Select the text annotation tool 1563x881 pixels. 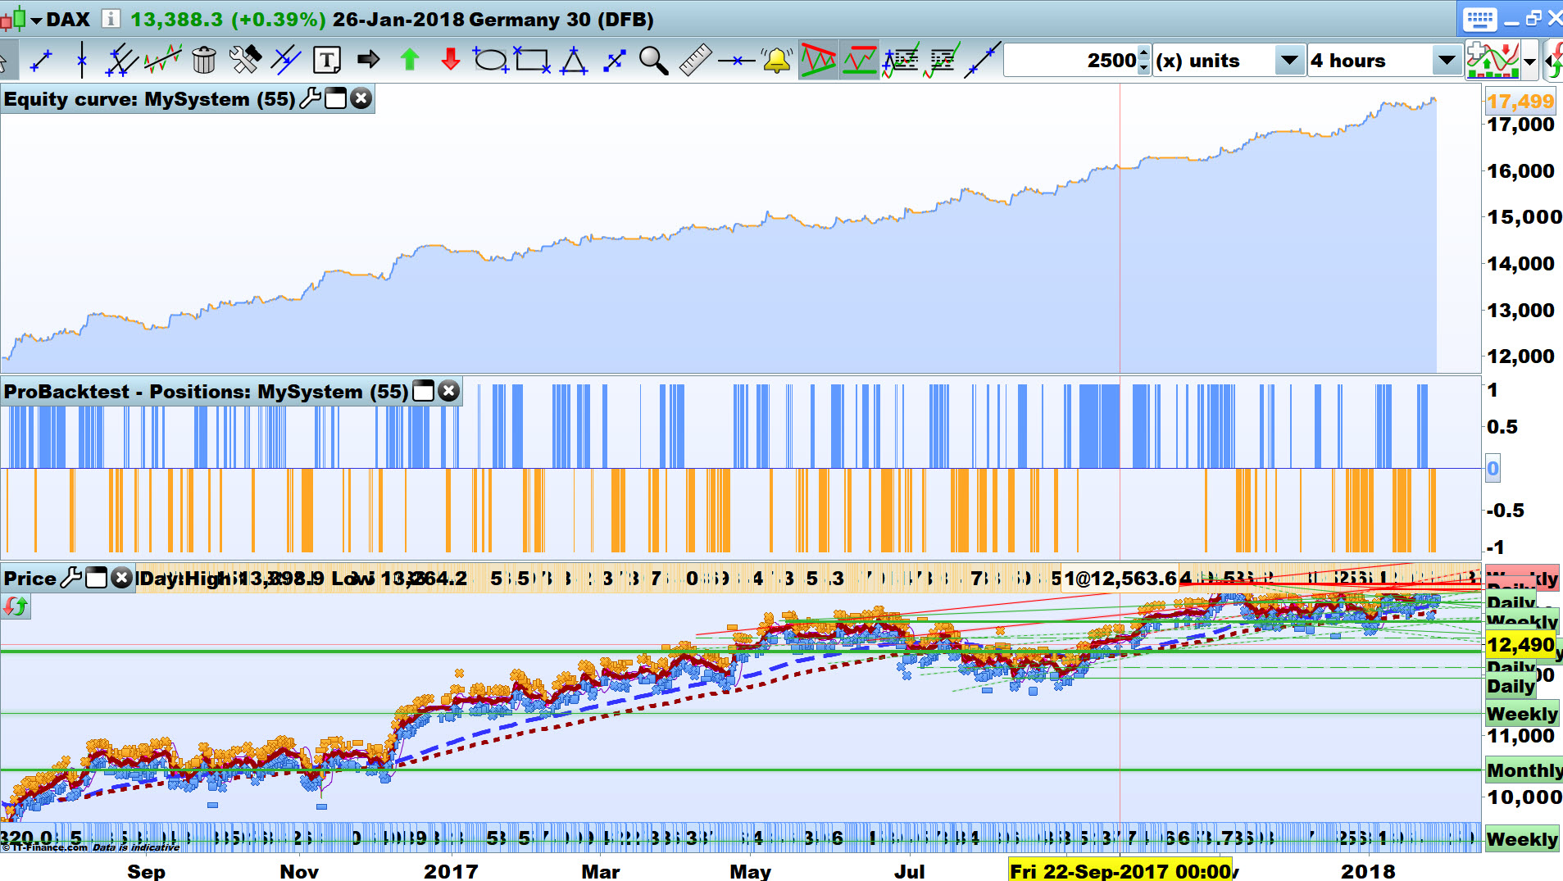point(326,60)
